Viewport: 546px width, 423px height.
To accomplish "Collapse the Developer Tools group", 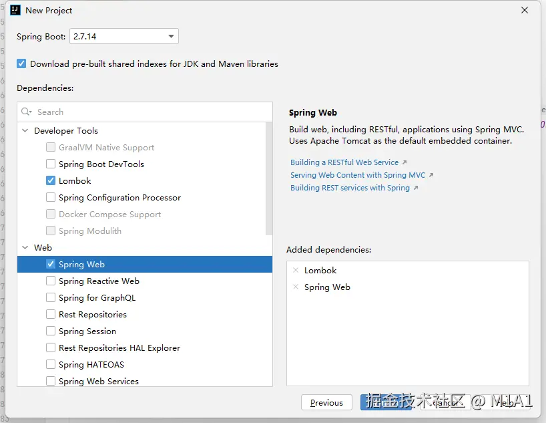I will coord(25,130).
